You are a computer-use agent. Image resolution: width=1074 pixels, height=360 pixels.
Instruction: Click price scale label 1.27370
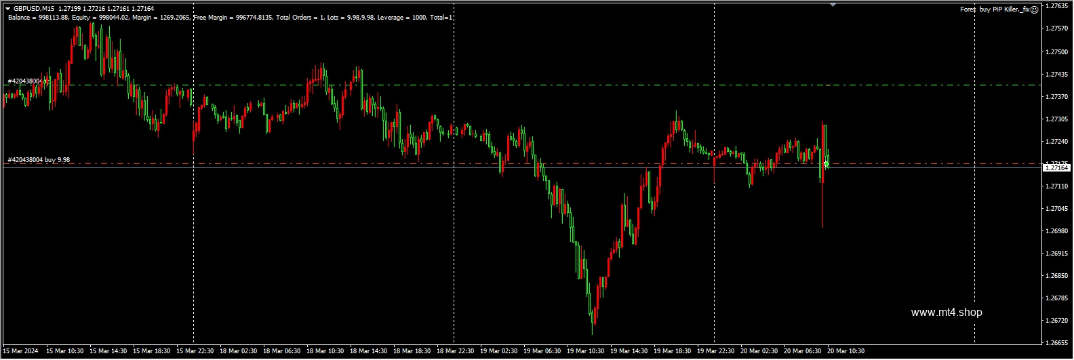click(x=1057, y=96)
